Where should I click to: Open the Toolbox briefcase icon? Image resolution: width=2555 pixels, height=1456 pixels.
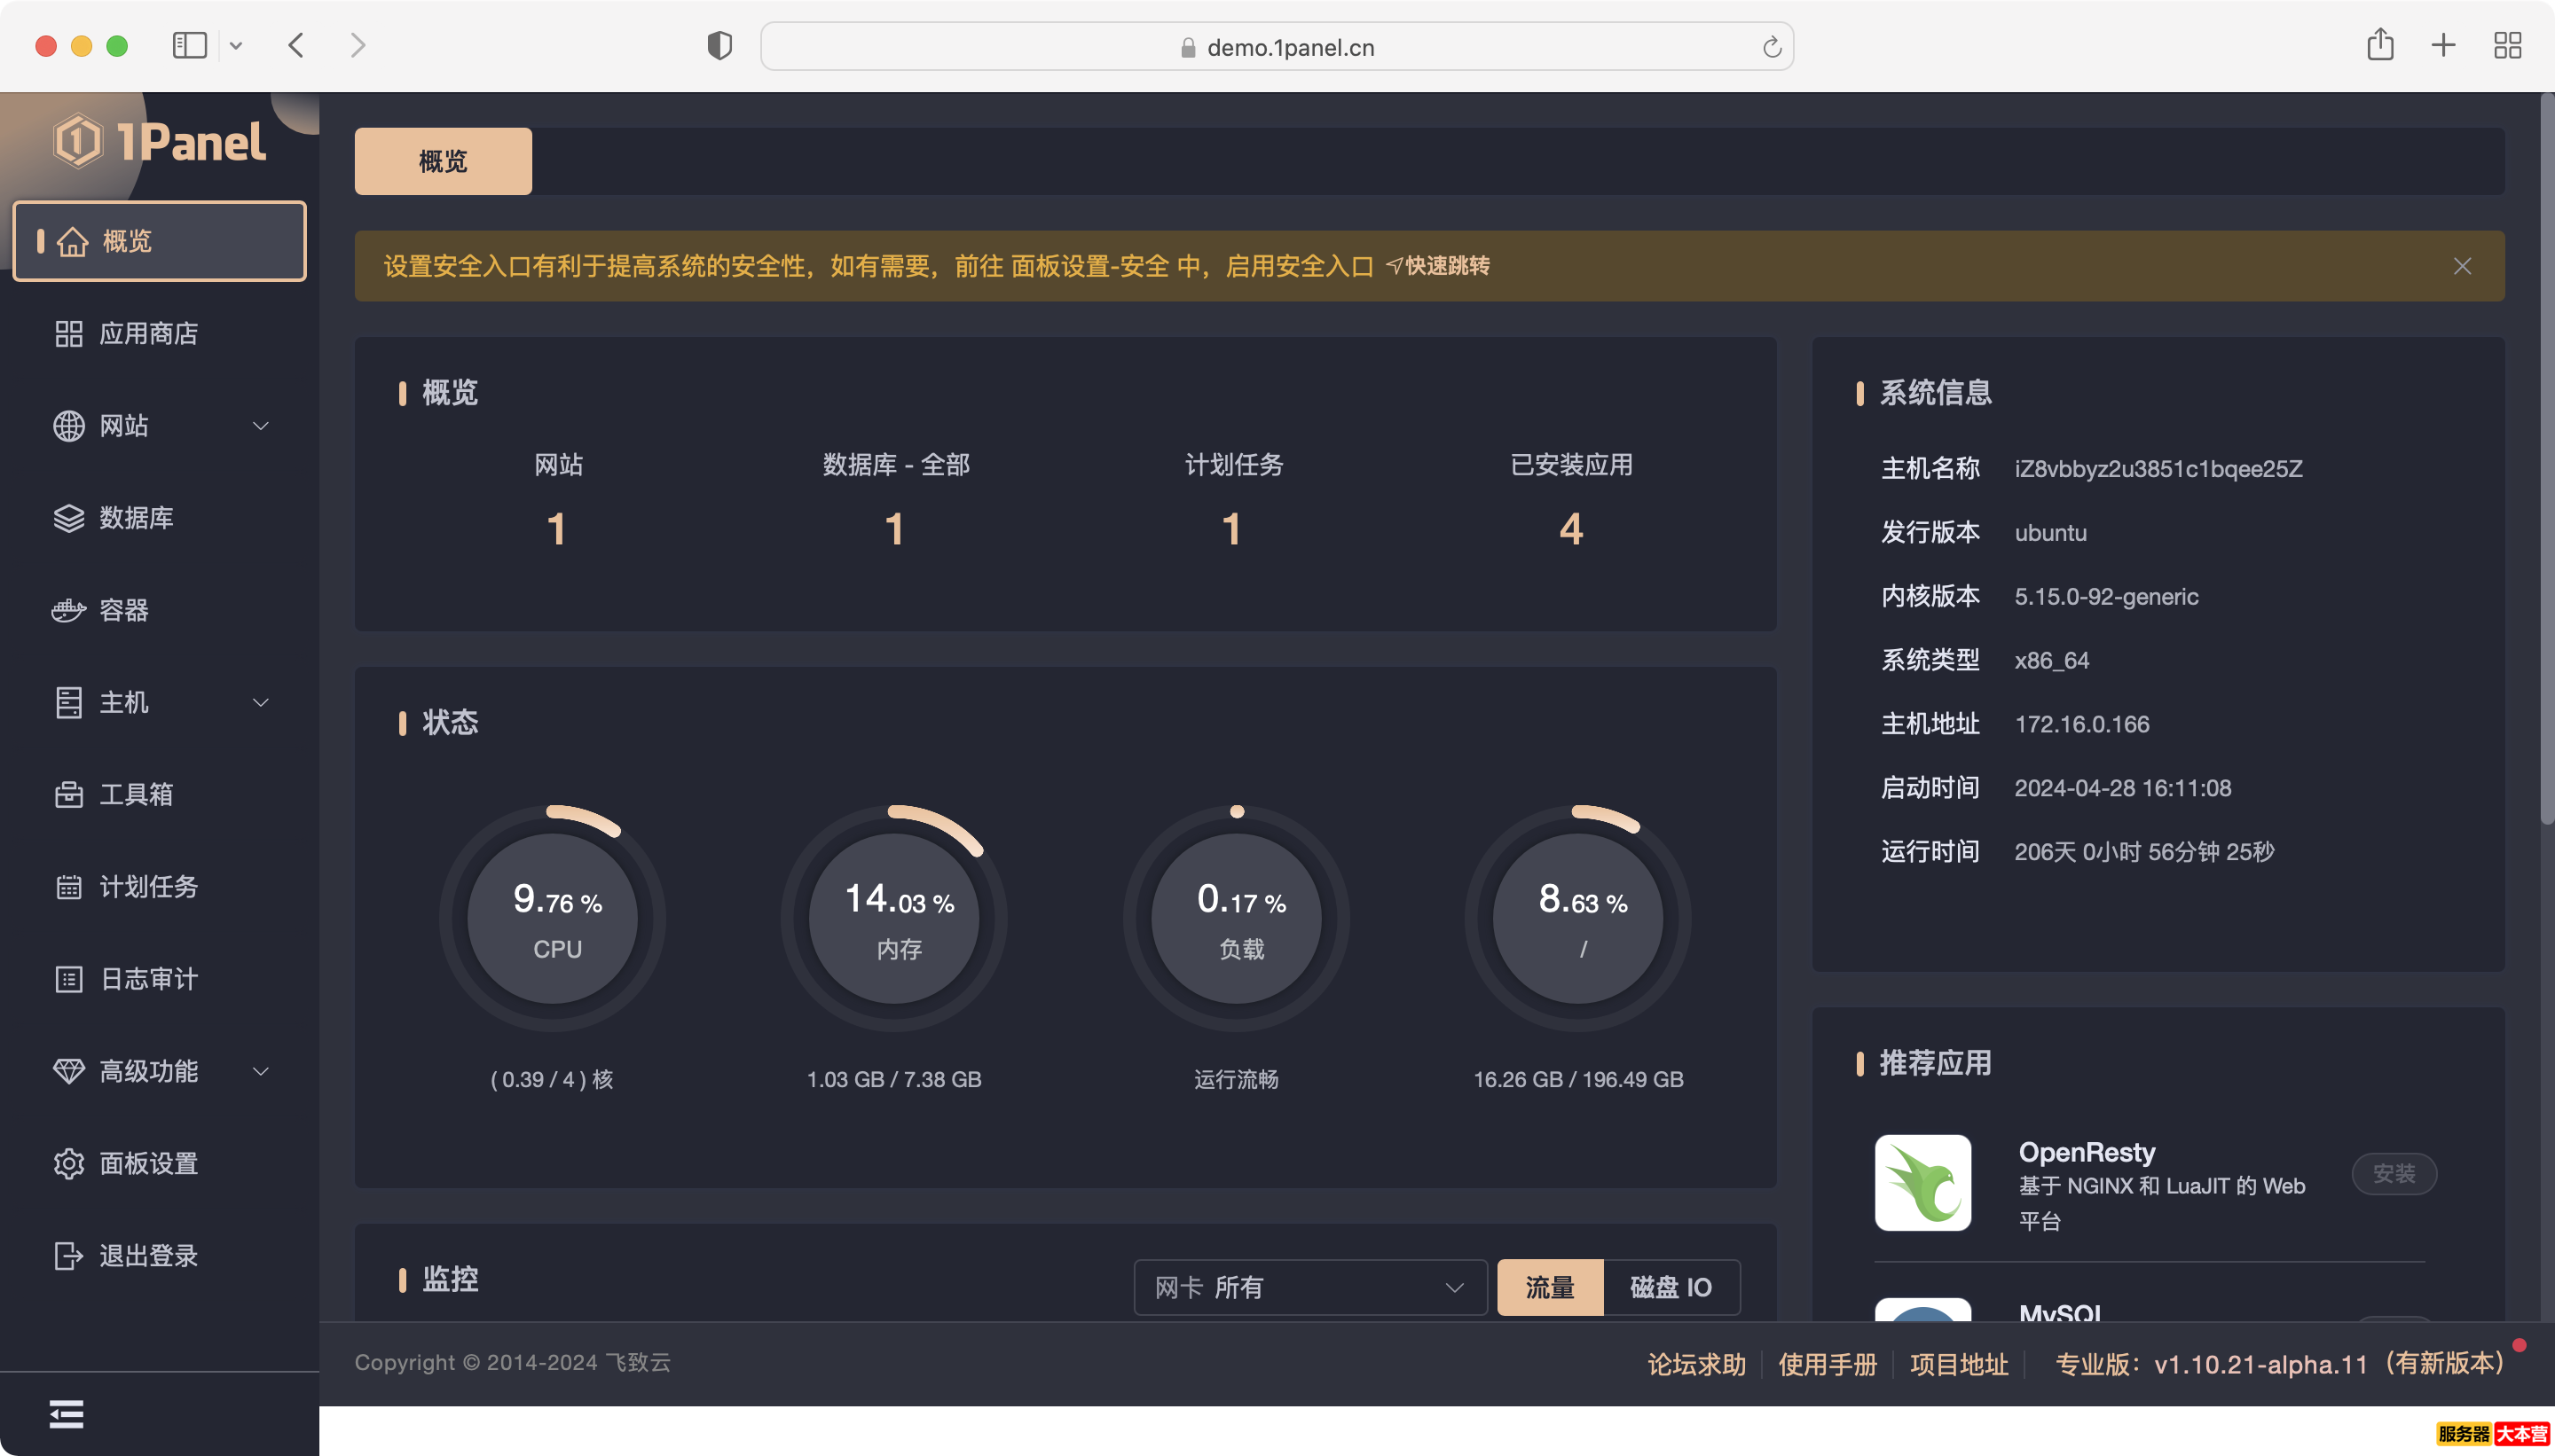click(68, 795)
